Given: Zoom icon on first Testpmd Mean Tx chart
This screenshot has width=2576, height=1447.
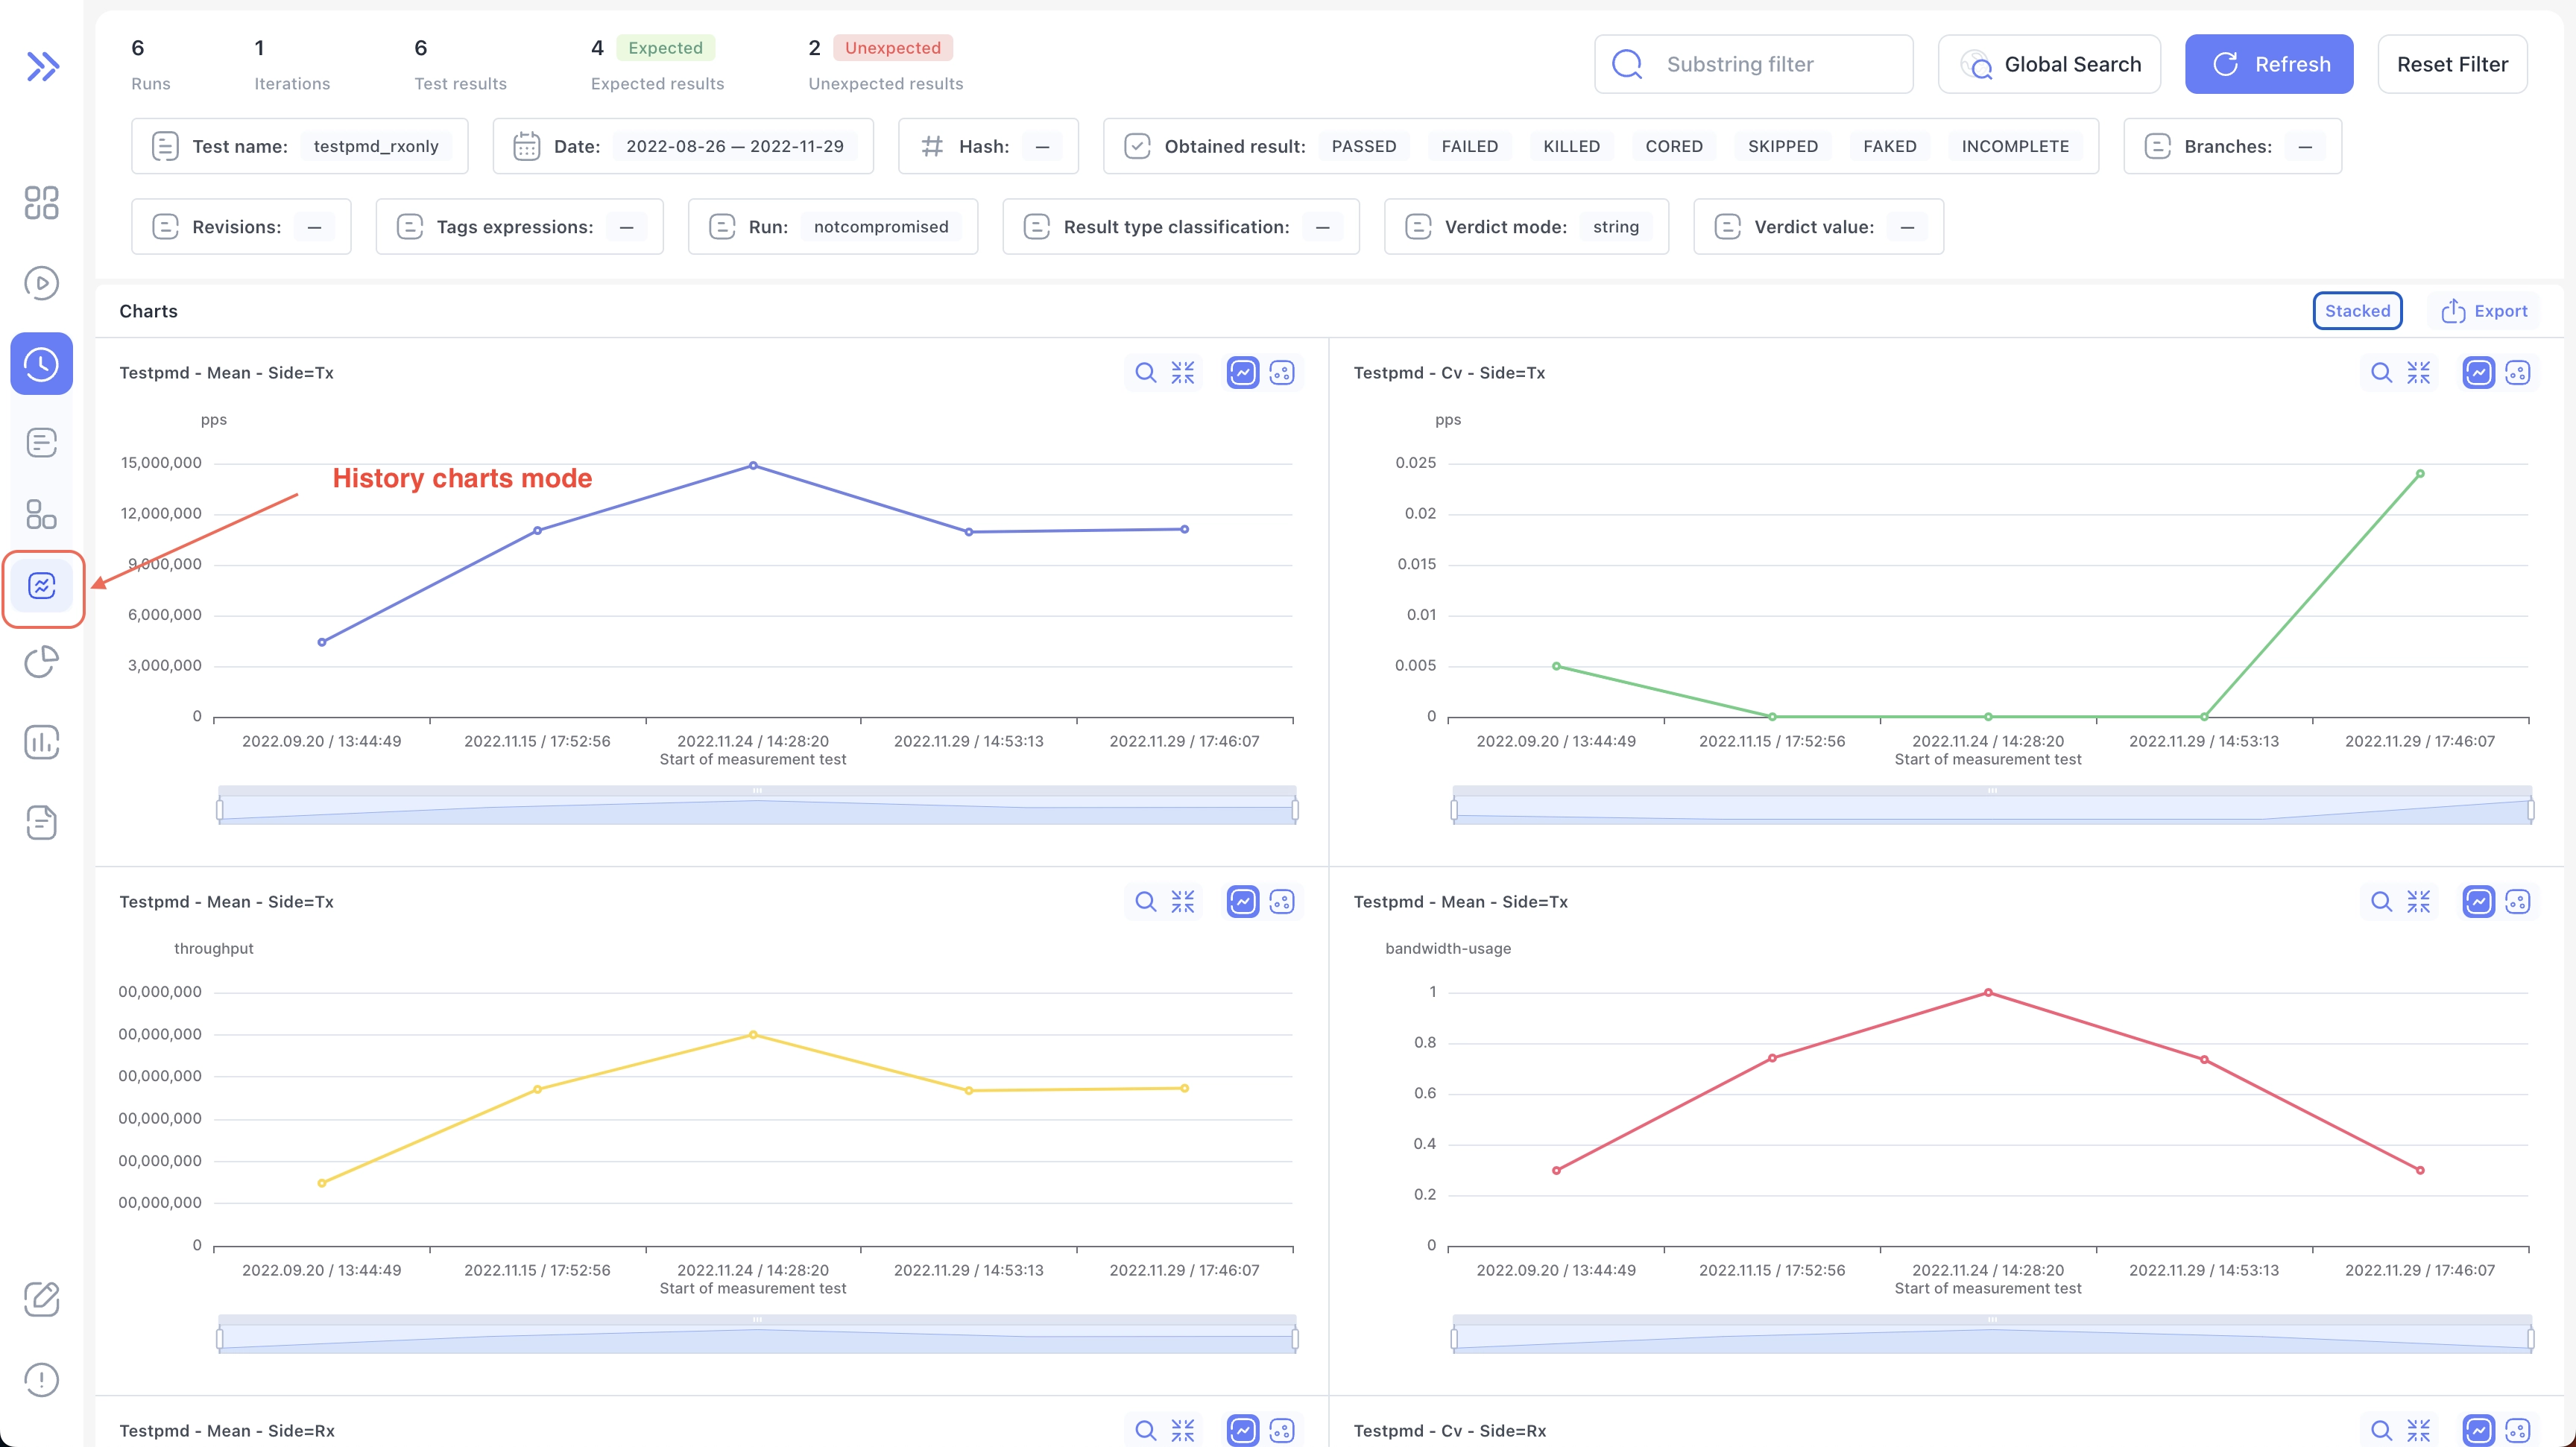Looking at the screenshot, I should (x=1145, y=373).
